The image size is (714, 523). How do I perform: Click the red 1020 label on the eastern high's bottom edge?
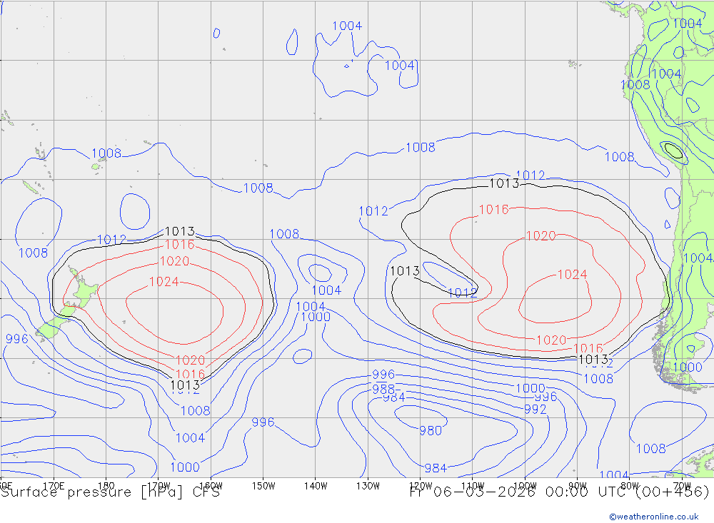tap(551, 340)
